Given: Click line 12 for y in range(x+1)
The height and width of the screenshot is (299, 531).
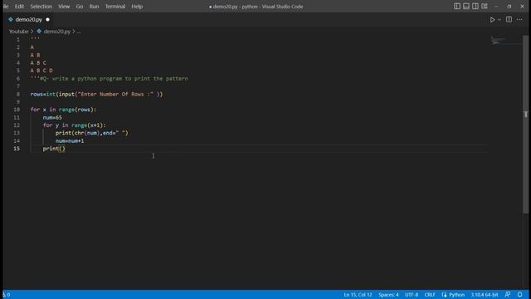Looking at the screenshot, I should (74, 125).
